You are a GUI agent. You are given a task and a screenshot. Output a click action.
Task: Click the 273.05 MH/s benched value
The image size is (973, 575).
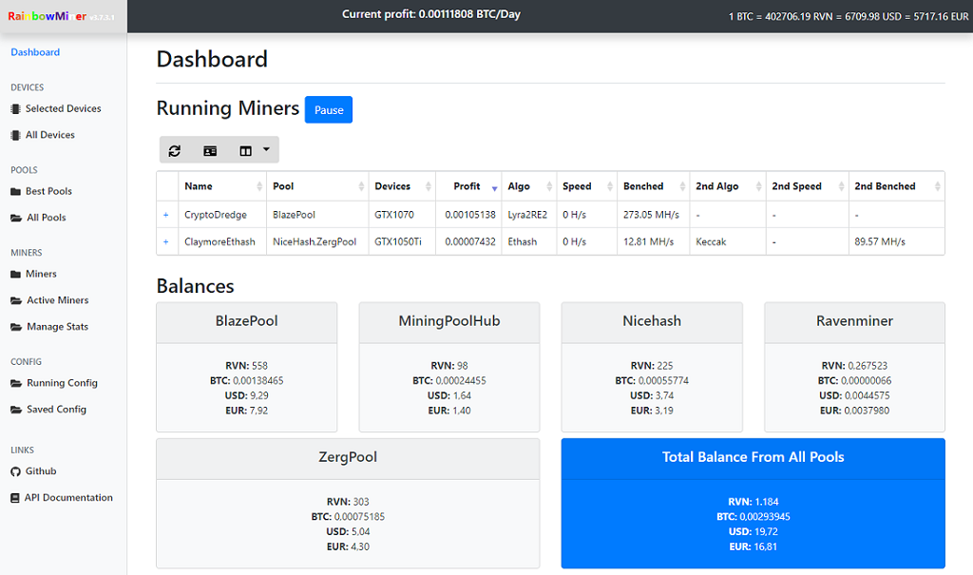click(x=651, y=215)
